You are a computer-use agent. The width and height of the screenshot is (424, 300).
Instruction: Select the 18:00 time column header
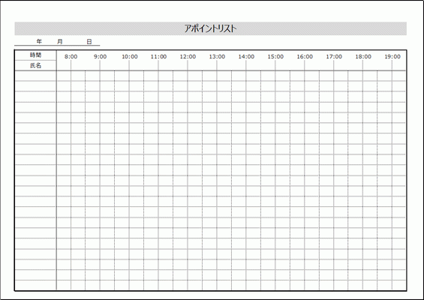(363, 56)
